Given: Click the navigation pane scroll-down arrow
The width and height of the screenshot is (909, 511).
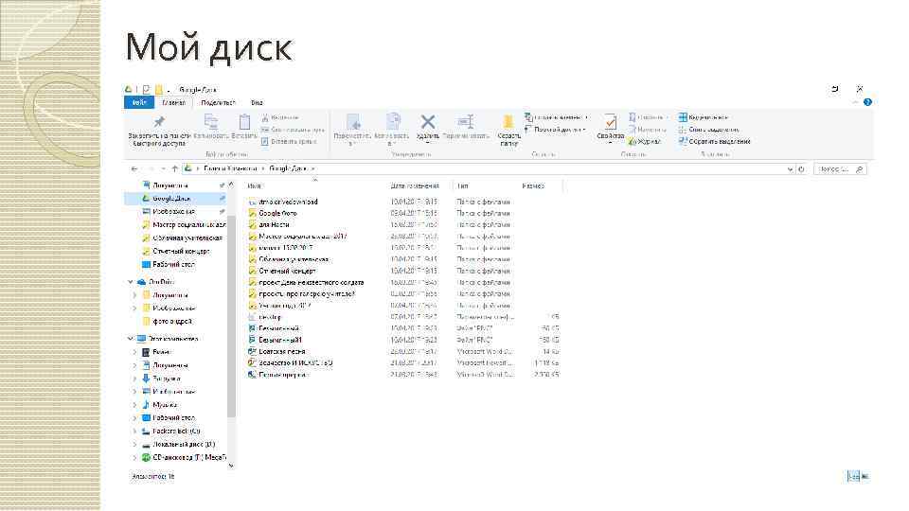Looking at the screenshot, I should point(231,466).
